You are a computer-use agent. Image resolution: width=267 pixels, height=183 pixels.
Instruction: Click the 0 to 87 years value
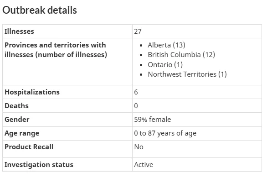click(165, 133)
